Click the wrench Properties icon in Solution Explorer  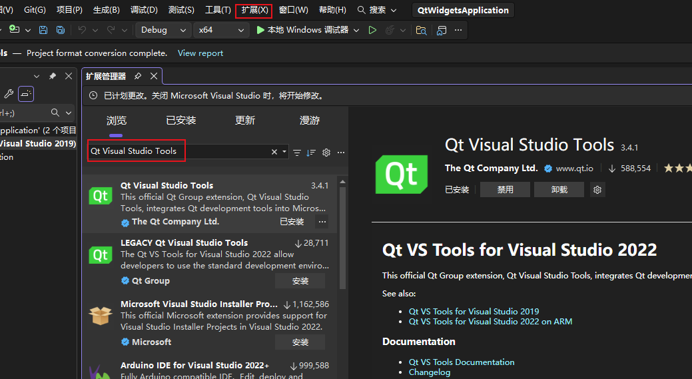point(9,93)
